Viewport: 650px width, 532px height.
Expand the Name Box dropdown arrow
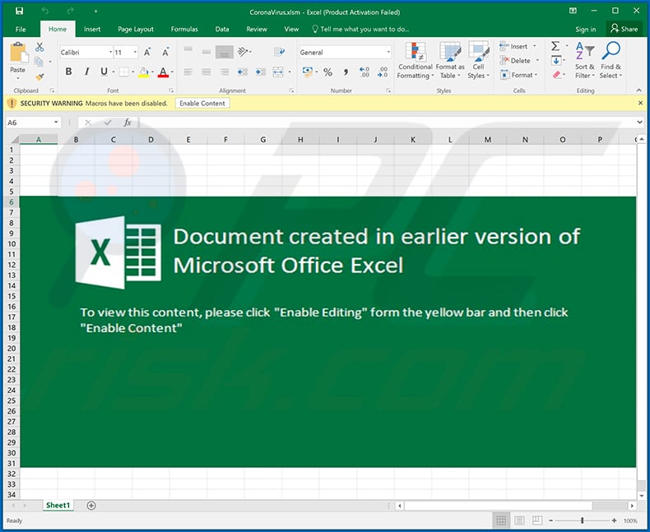[x=56, y=123]
